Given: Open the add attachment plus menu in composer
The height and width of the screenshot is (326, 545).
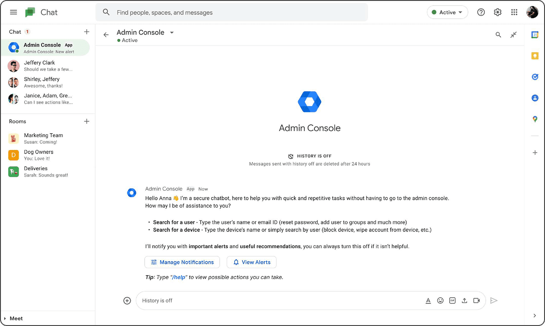Looking at the screenshot, I should coord(127,300).
